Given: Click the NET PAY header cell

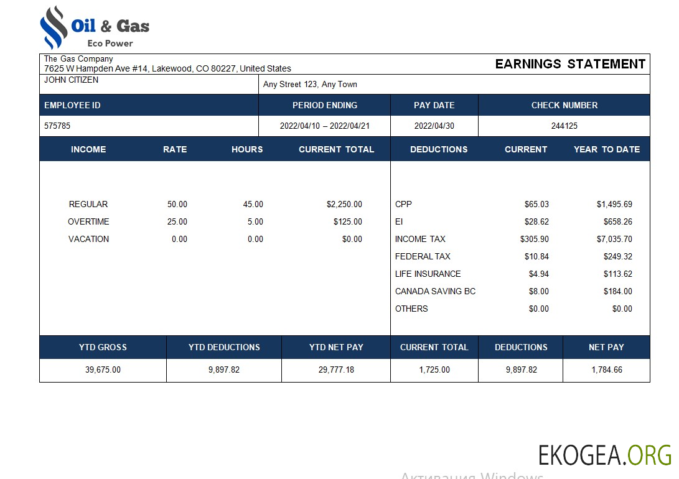Looking at the screenshot, I should point(606,347).
